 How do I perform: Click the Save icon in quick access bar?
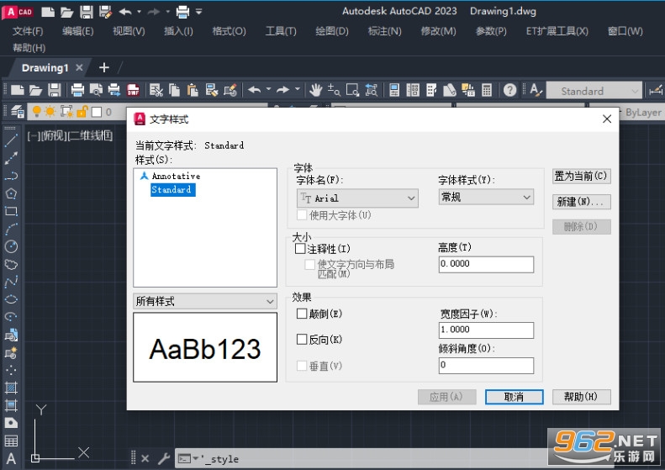(86, 12)
